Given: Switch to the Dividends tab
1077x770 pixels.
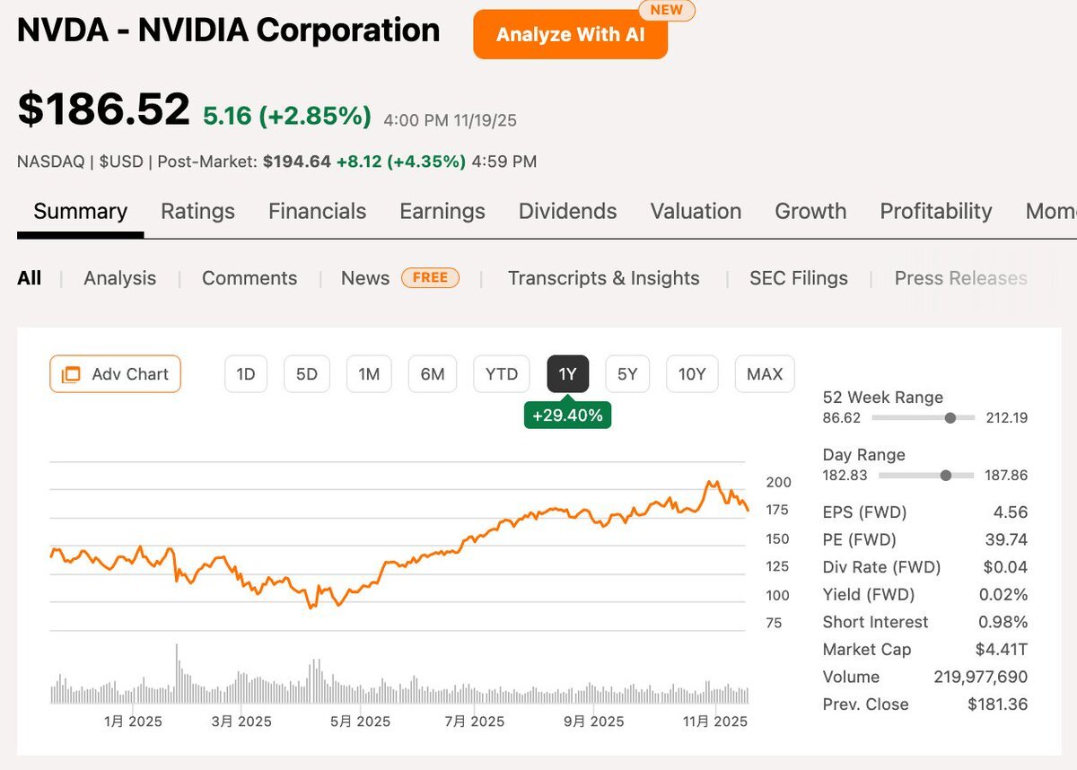Looking at the screenshot, I should point(567,211).
